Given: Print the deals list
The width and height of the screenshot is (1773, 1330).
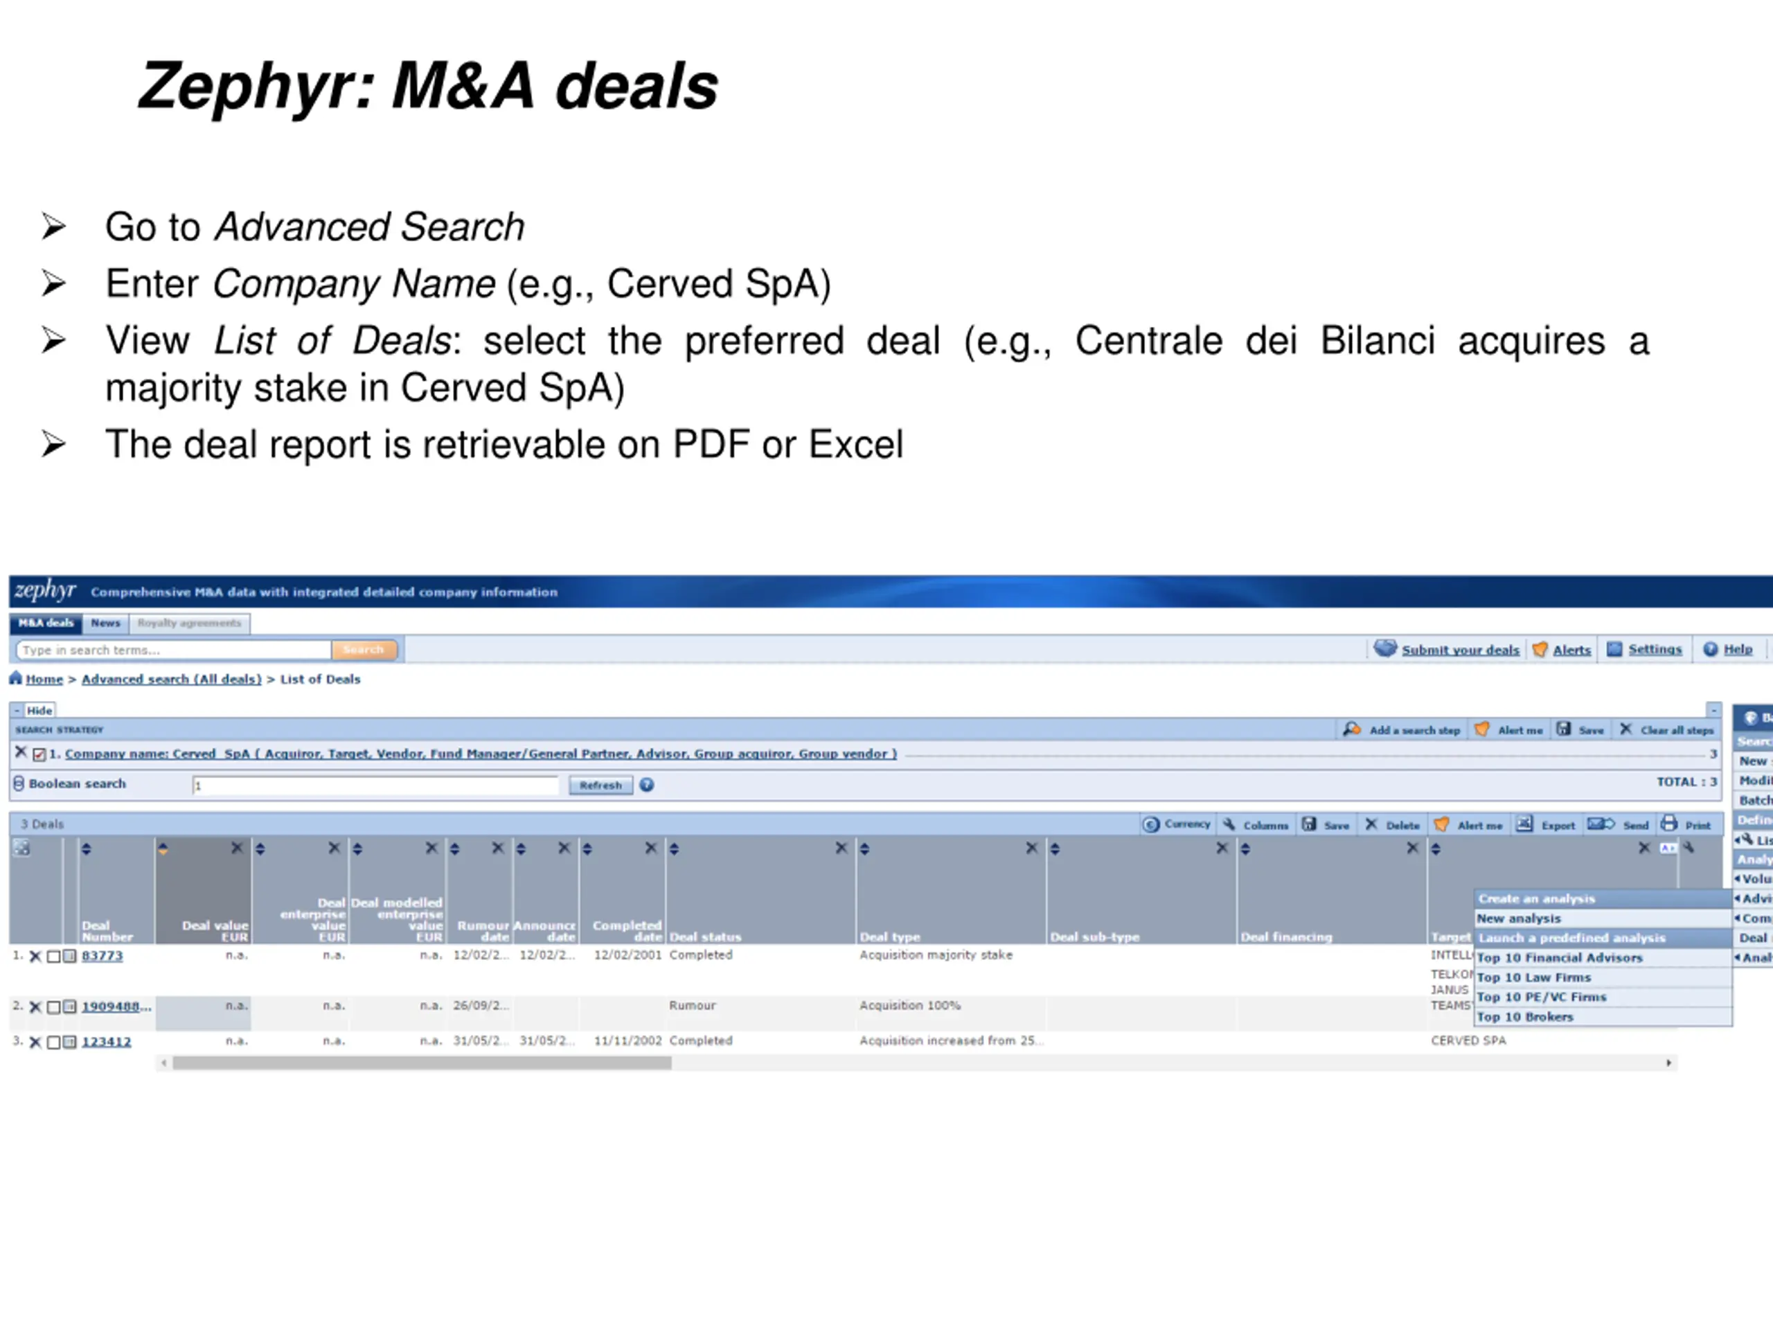Looking at the screenshot, I should coord(1686,824).
